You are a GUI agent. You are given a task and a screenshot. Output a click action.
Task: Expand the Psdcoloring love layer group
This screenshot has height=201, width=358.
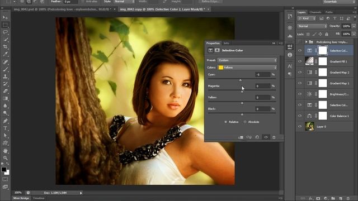tap(306, 42)
